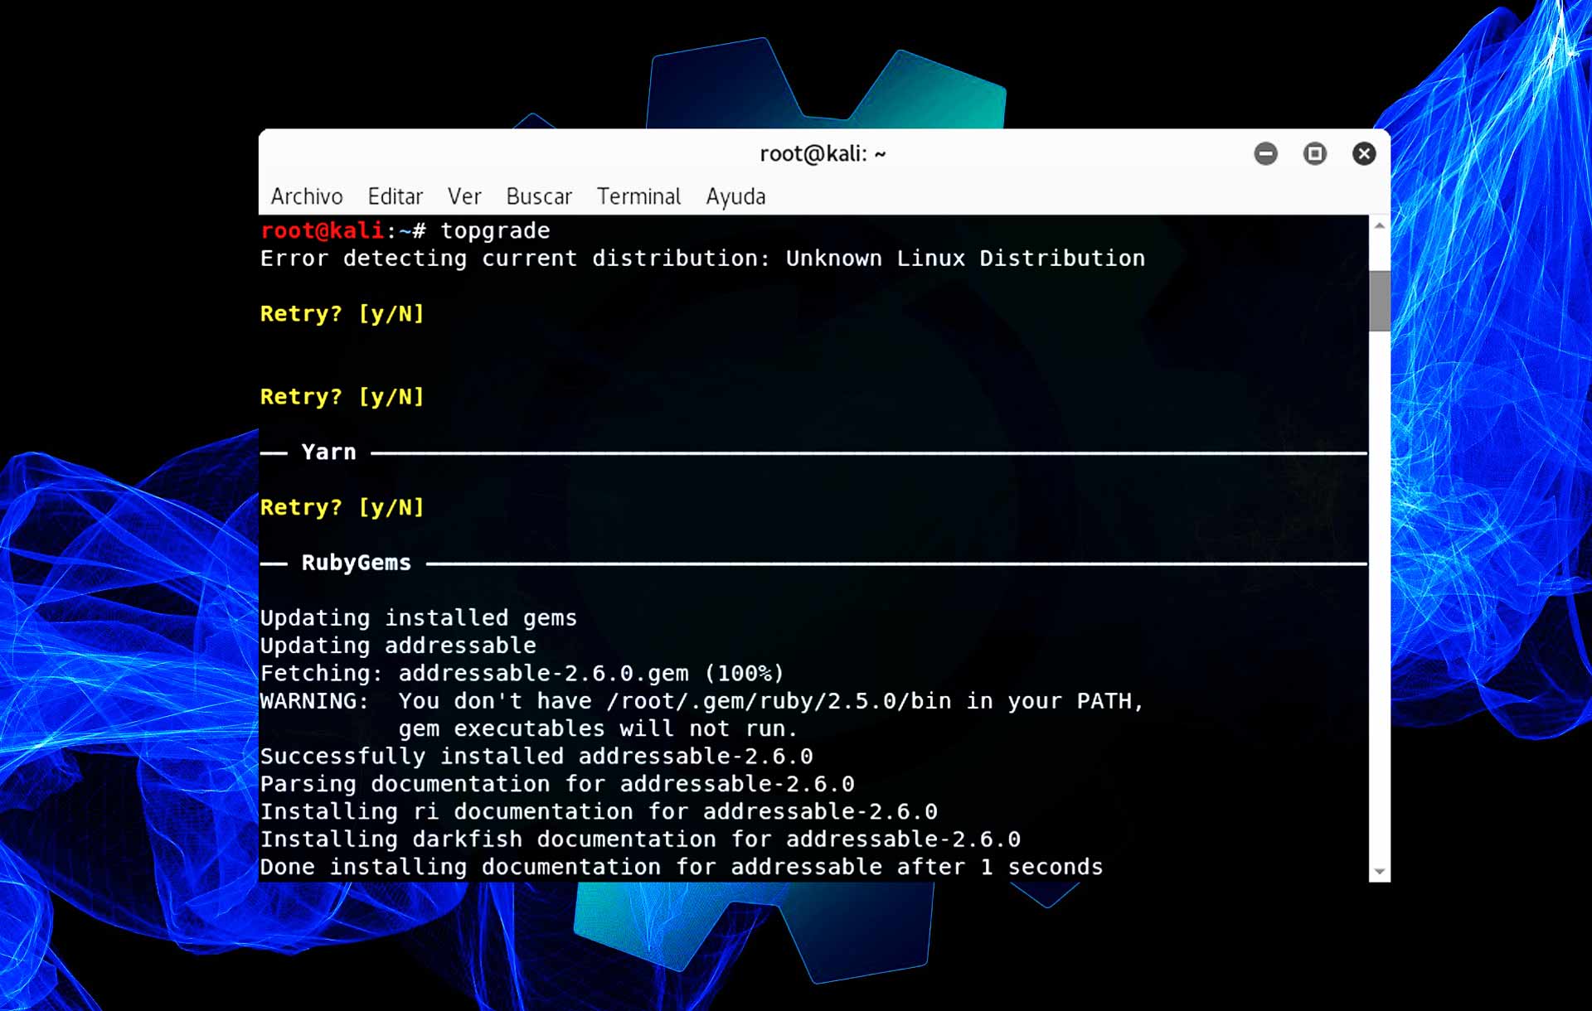Click the maximize window icon
This screenshot has height=1011, width=1592.
[x=1315, y=153]
